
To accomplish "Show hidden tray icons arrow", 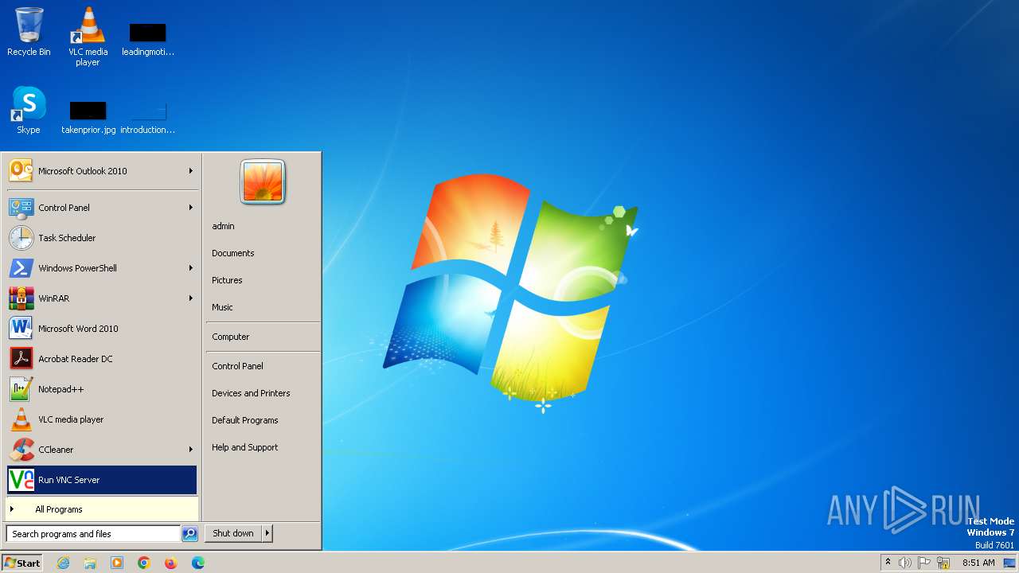I will tap(888, 562).
